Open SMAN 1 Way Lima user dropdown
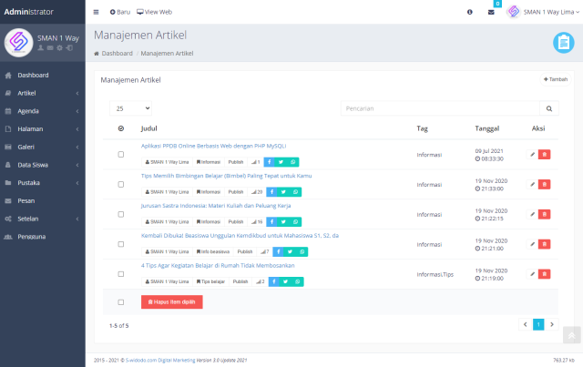The height and width of the screenshot is (367, 583). 540,12
